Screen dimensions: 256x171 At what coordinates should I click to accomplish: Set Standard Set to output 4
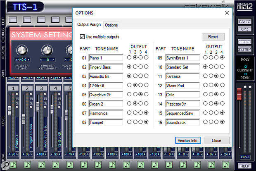pyautogui.click(x=222, y=66)
